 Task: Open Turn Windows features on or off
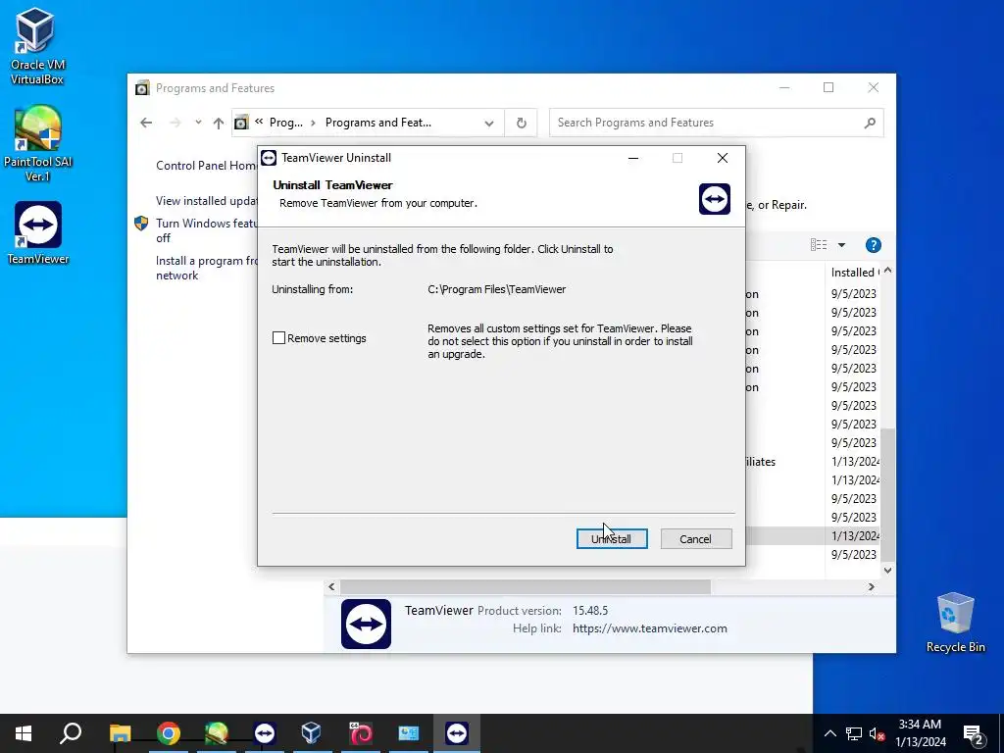pos(207,230)
